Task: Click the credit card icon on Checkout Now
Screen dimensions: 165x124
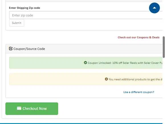Action: (19, 108)
